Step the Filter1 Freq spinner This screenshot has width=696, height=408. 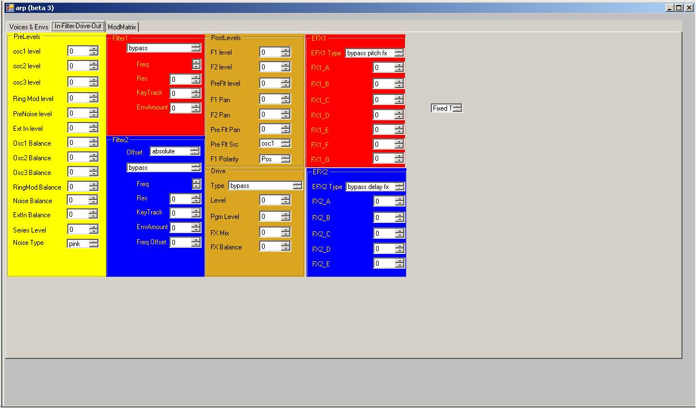click(196, 64)
